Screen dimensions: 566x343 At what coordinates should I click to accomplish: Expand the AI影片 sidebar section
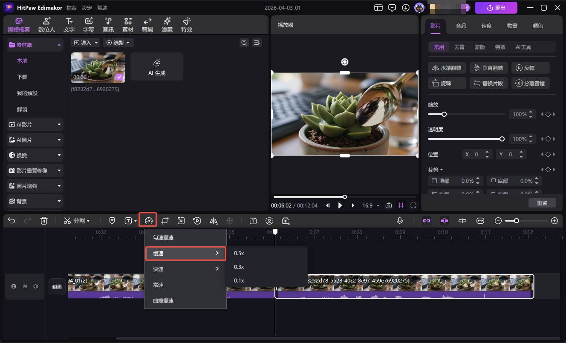click(35, 125)
